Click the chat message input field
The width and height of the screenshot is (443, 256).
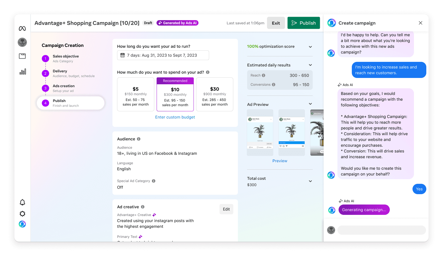click(381, 230)
